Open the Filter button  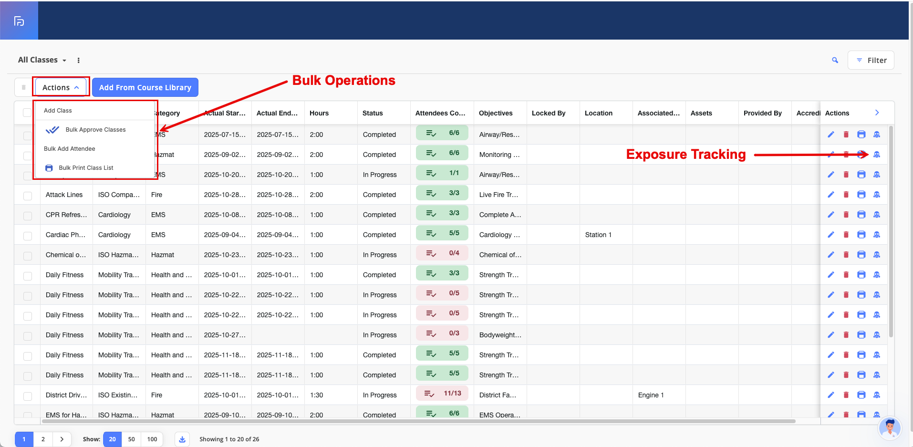pos(871,60)
